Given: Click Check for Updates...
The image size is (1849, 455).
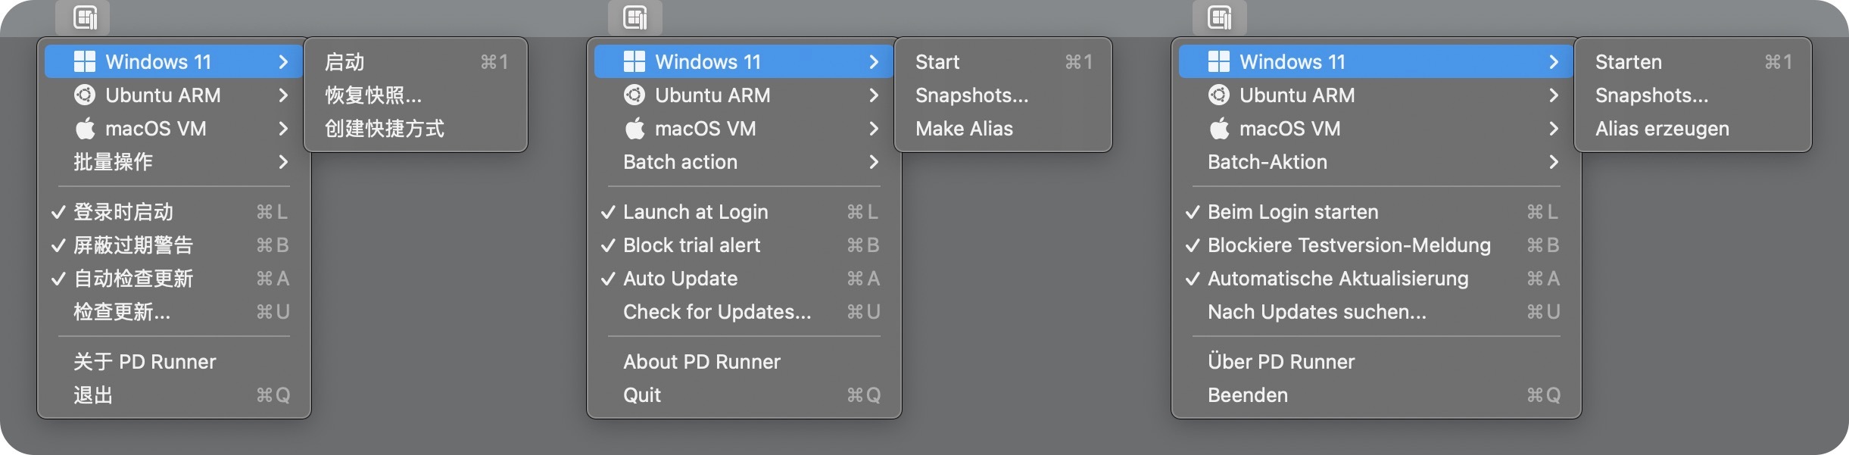Looking at the screenshot, I should 716,312.
